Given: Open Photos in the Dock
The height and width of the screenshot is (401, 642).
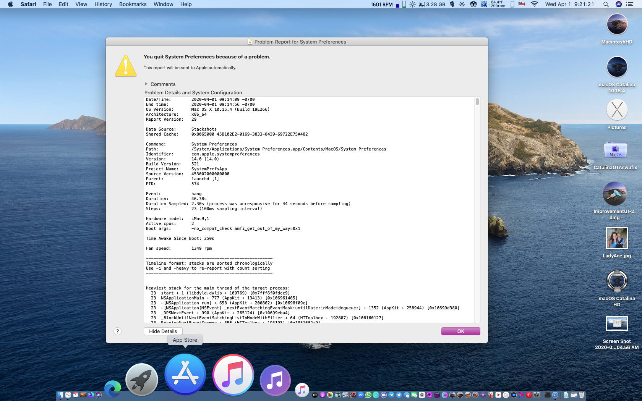Looking at the screenshot, I should coord(330,395).
